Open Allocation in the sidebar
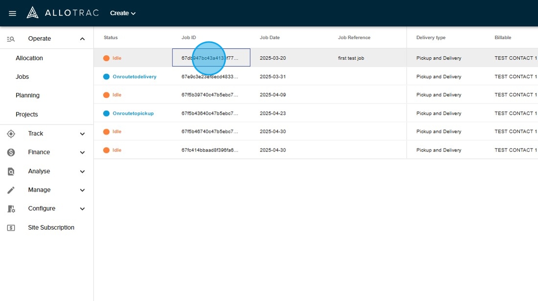This screenshot has height=301, width=538. (29, 58)
